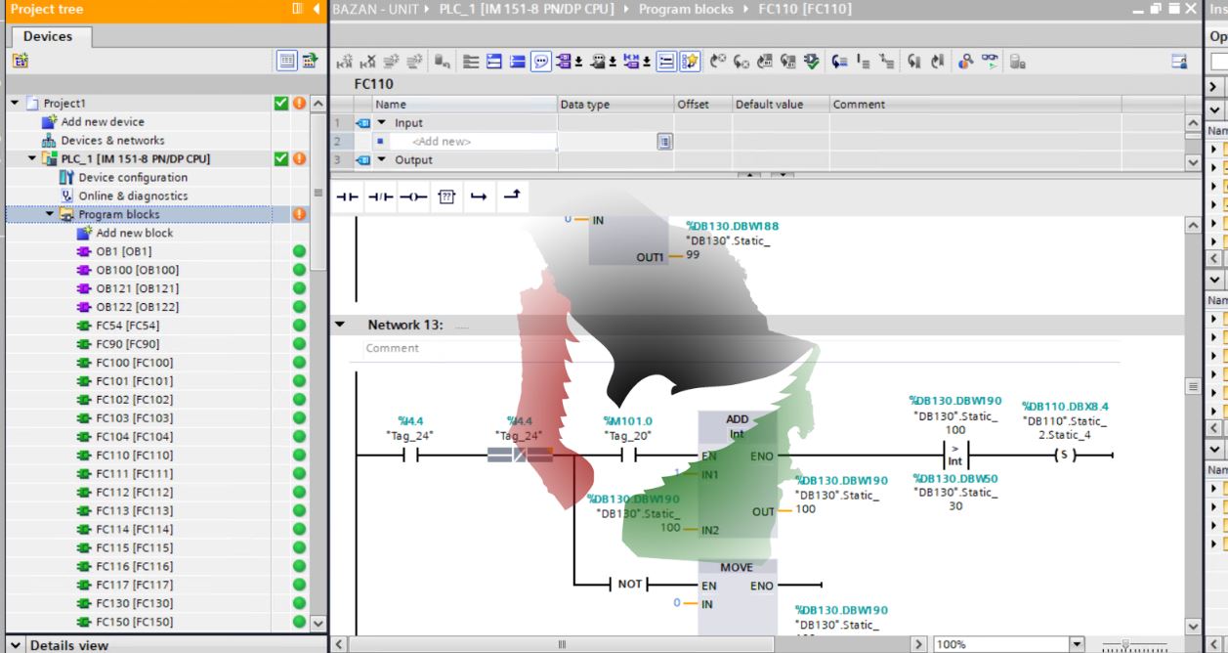Toggle the highlighted favorites toolbar button
Image resolution: width=1228 pixels, height=653 pixels.
point(689,62)
